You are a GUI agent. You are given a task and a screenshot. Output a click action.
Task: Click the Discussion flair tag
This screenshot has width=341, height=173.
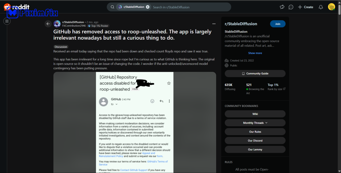tap(61, 47)
